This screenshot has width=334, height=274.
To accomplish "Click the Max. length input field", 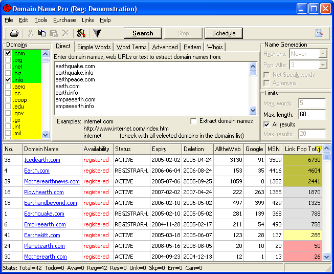I will [312, 114].
